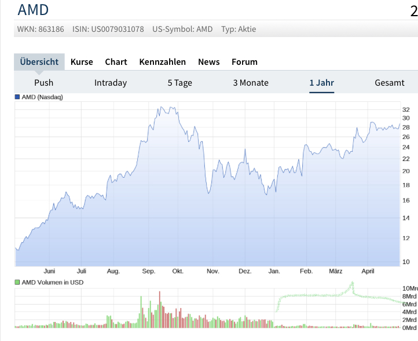
Task: Click the Okt. label on time axis
Action: (x=178, y=271)
